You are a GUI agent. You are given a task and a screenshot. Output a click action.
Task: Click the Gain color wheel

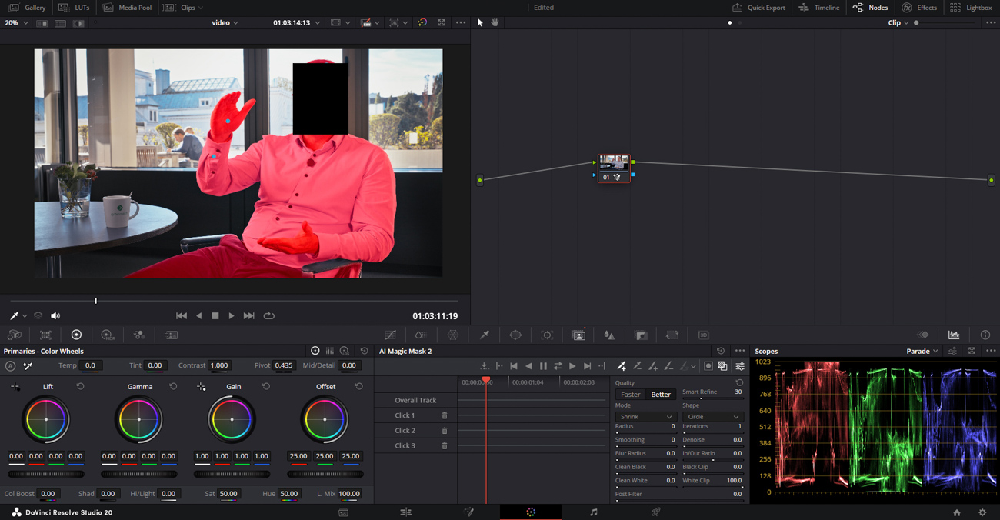click(x=232, y=419)
